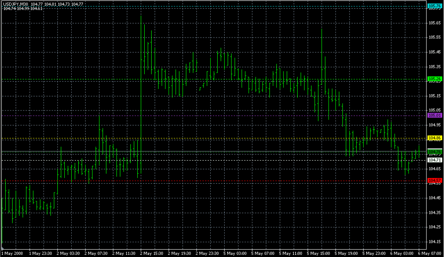The width and height of the screenshot is (444, 257).
Task: Click the white 104.71 price label
Action: click(434, 160)
